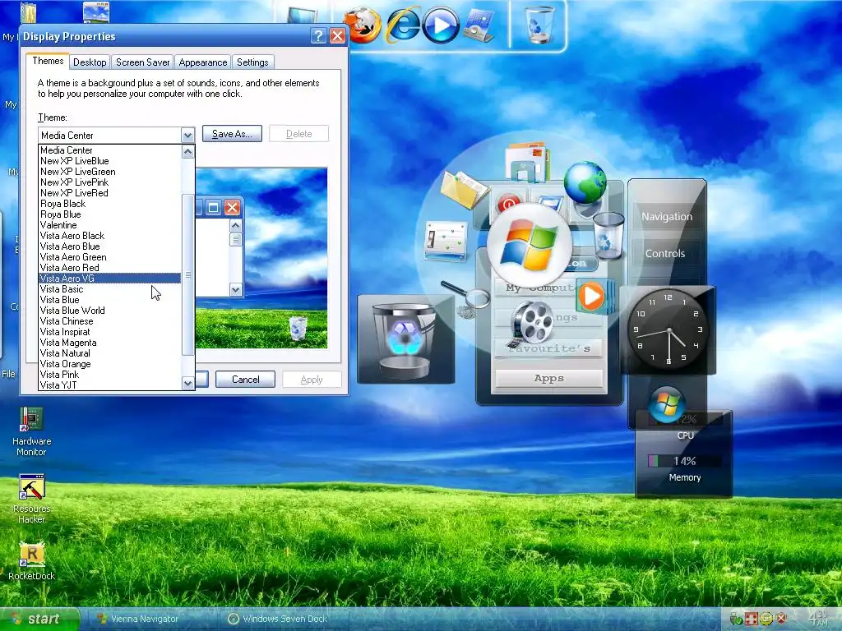The height and width of the screenshot is (631, 842).
Task: Click the red power icon in navigator
Action: (508, 204)
